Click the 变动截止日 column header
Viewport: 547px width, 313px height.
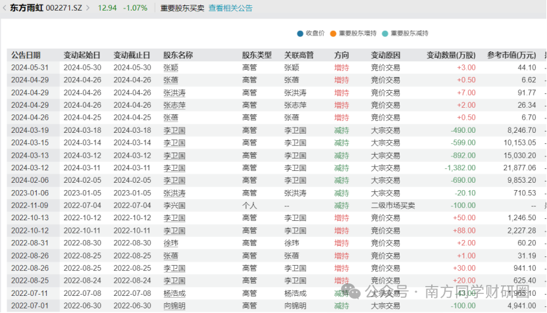tap(132, 55)
